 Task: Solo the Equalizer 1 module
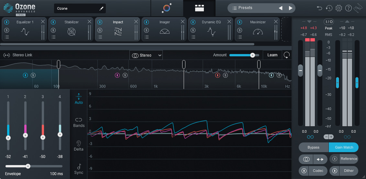(7, 30)
